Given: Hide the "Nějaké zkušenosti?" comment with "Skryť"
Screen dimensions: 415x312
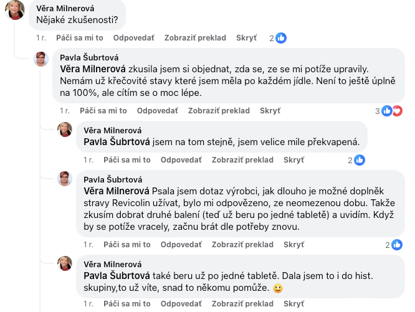Looking at the screenshot, I should (x=246, y=38).
